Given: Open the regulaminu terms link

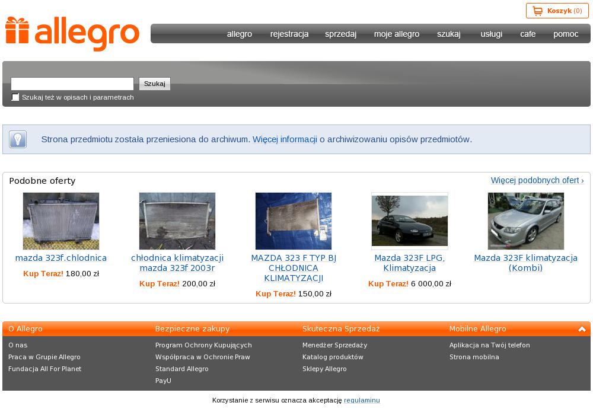Looking at the screenshot, I should pos(362,400).
